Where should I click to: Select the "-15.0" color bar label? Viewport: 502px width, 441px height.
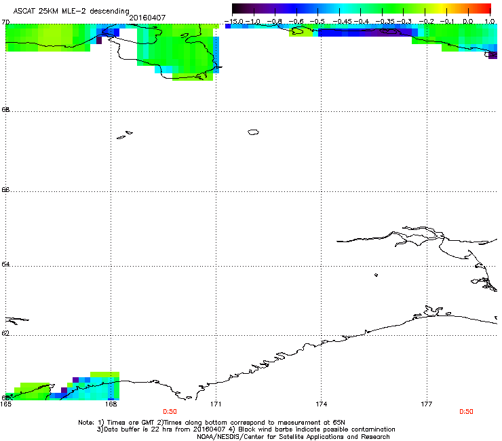click(234, 22)
